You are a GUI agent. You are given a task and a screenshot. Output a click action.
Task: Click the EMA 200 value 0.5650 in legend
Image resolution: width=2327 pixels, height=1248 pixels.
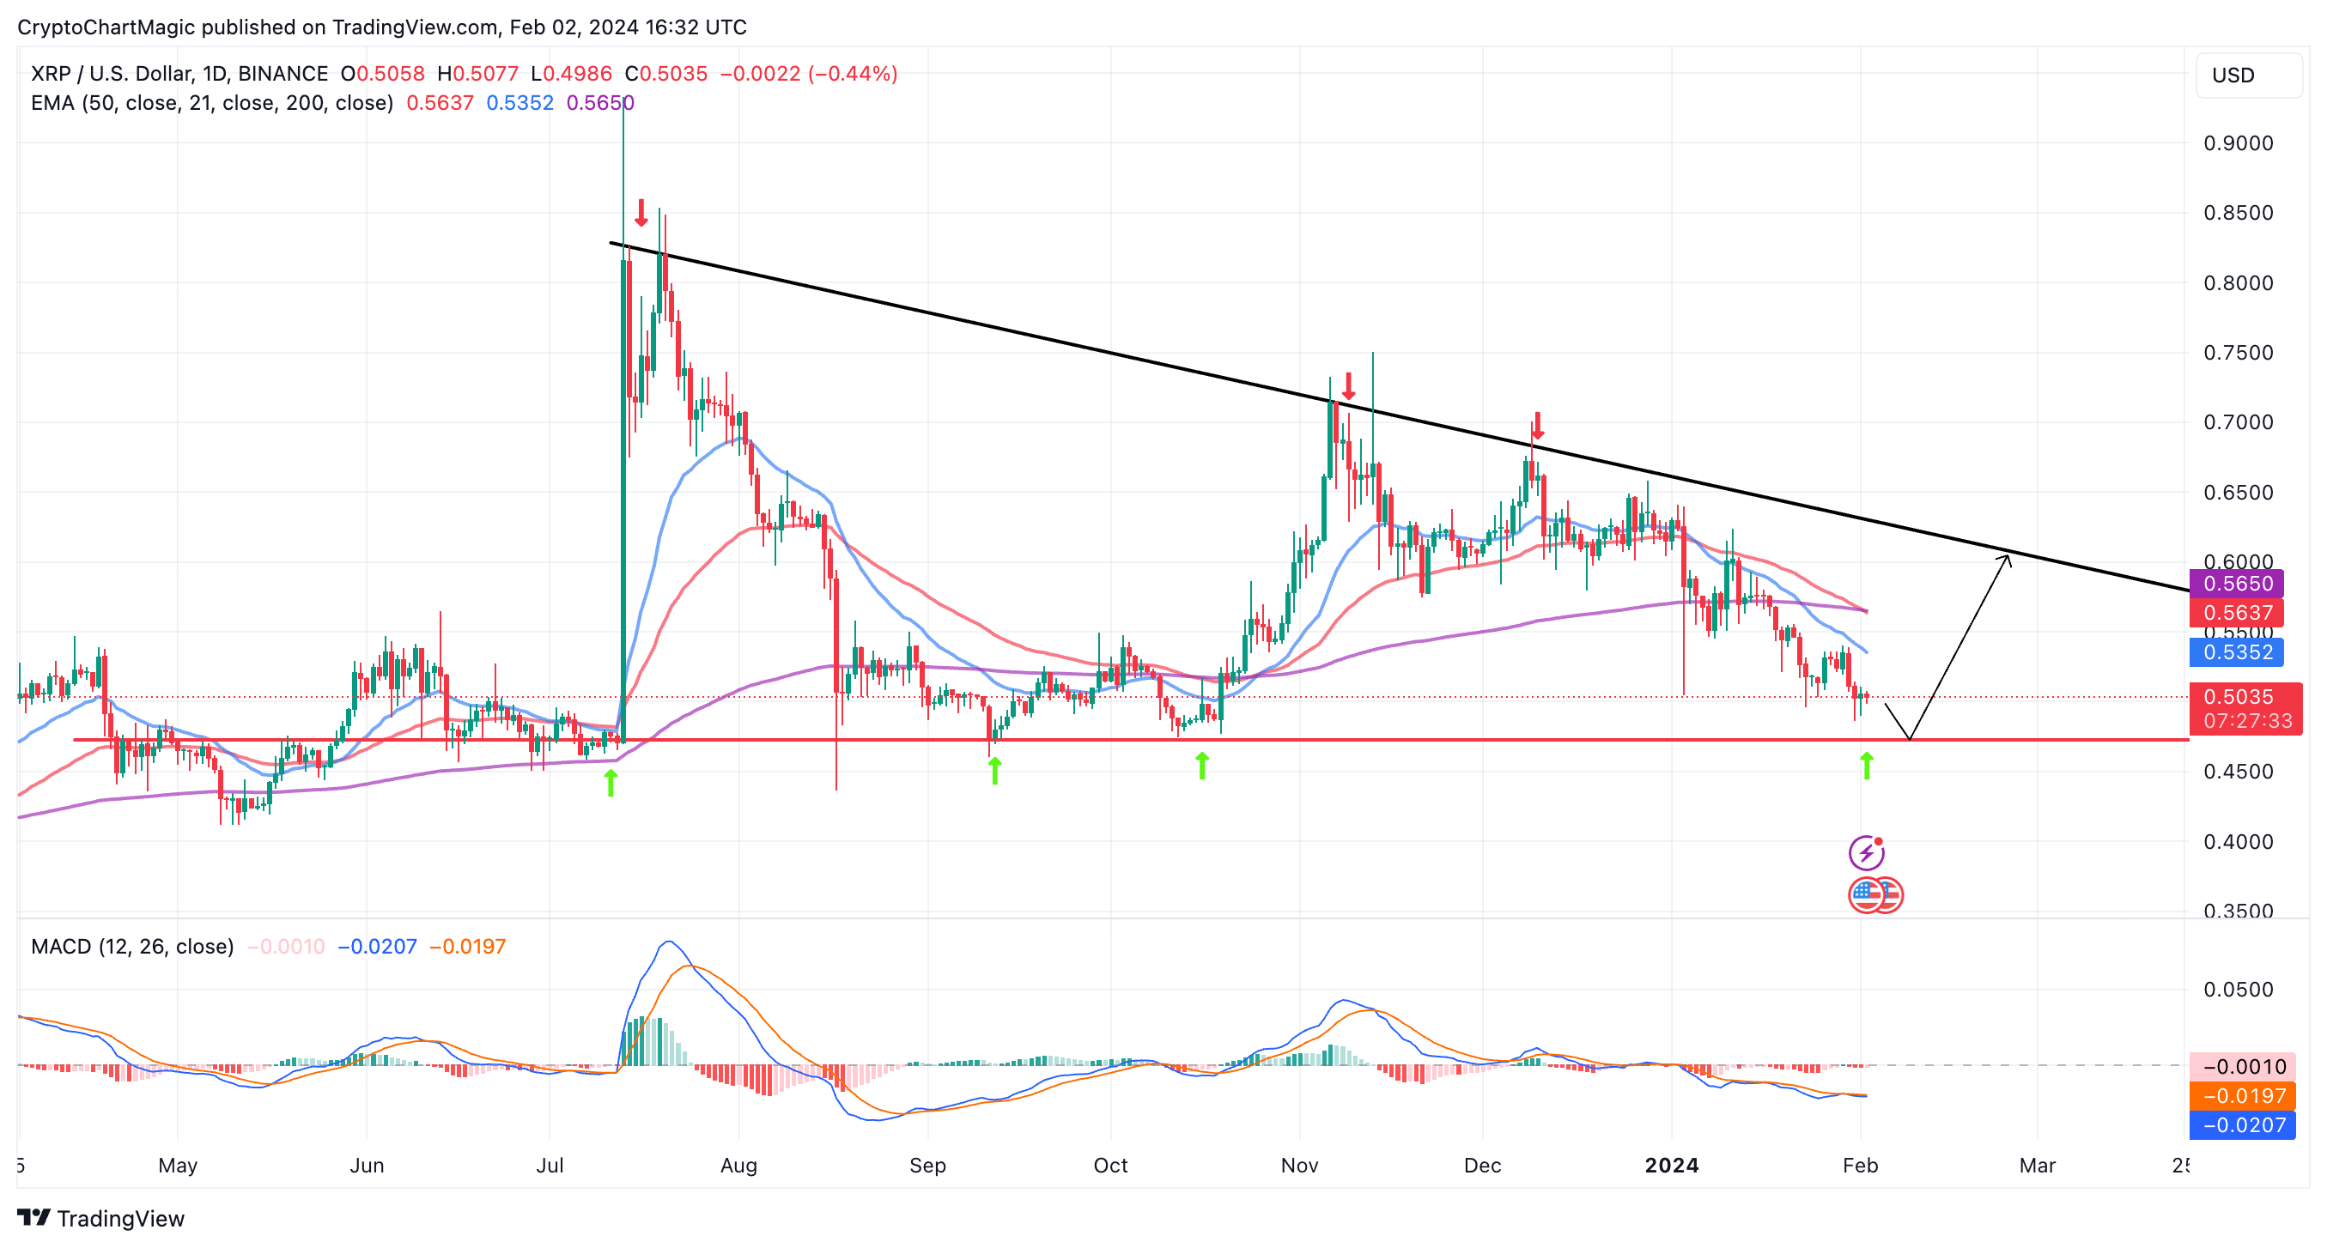(600, 103)
